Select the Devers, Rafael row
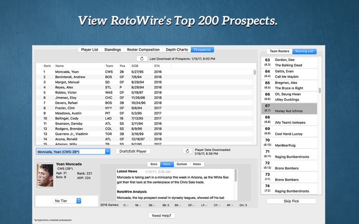The image size is (359, 224). pos(144,103)
